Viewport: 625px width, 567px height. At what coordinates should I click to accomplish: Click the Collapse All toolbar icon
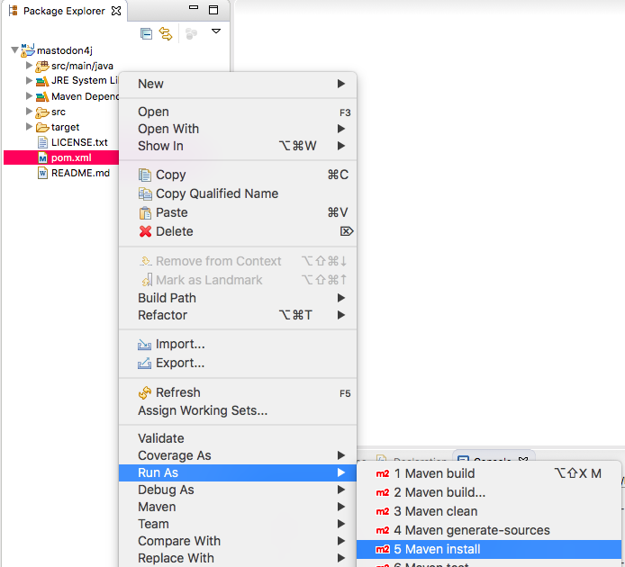pyautogui.click(x=146, y=34)
